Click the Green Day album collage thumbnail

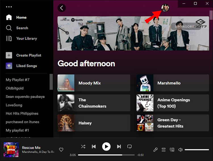click(x=145, y=123)
